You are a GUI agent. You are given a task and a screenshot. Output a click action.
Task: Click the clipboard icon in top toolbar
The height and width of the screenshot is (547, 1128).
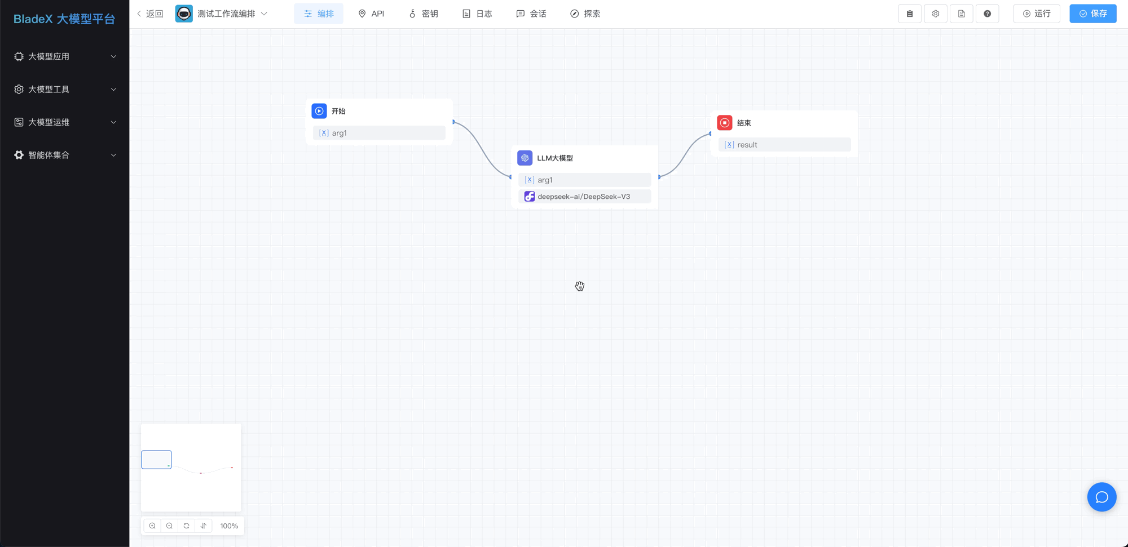click(909, 14)
